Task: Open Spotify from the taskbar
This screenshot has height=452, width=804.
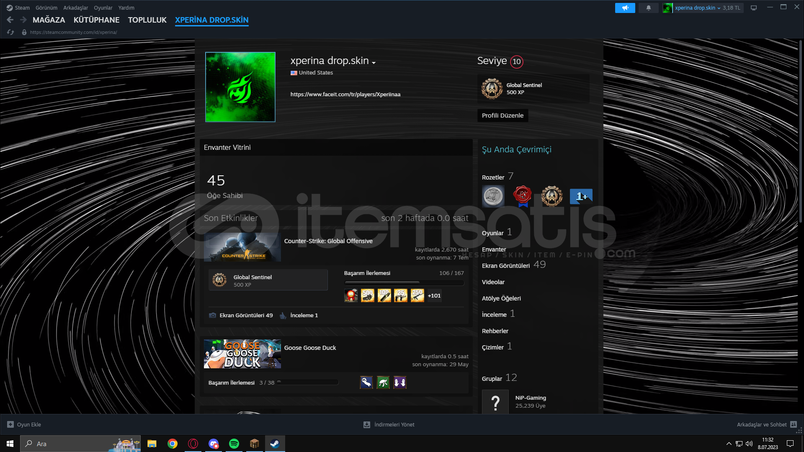Action: (234, 444)
